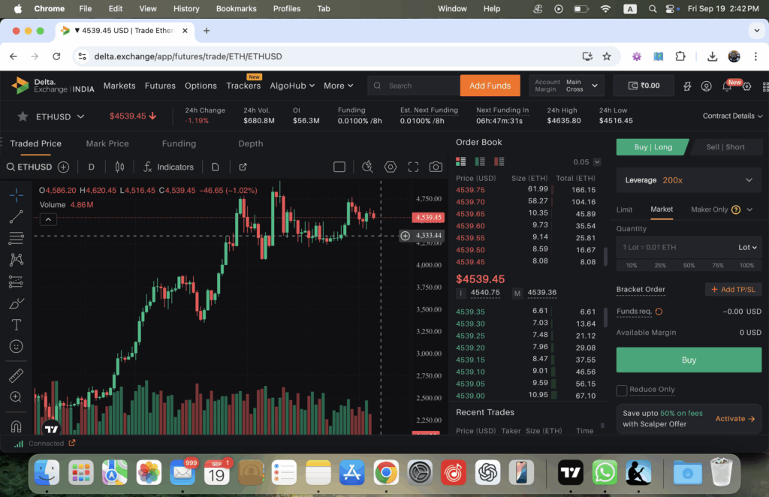The height and width of the screenshot is (497, 769).
Task: Open the notifications bell
Action: pos(727,86)
